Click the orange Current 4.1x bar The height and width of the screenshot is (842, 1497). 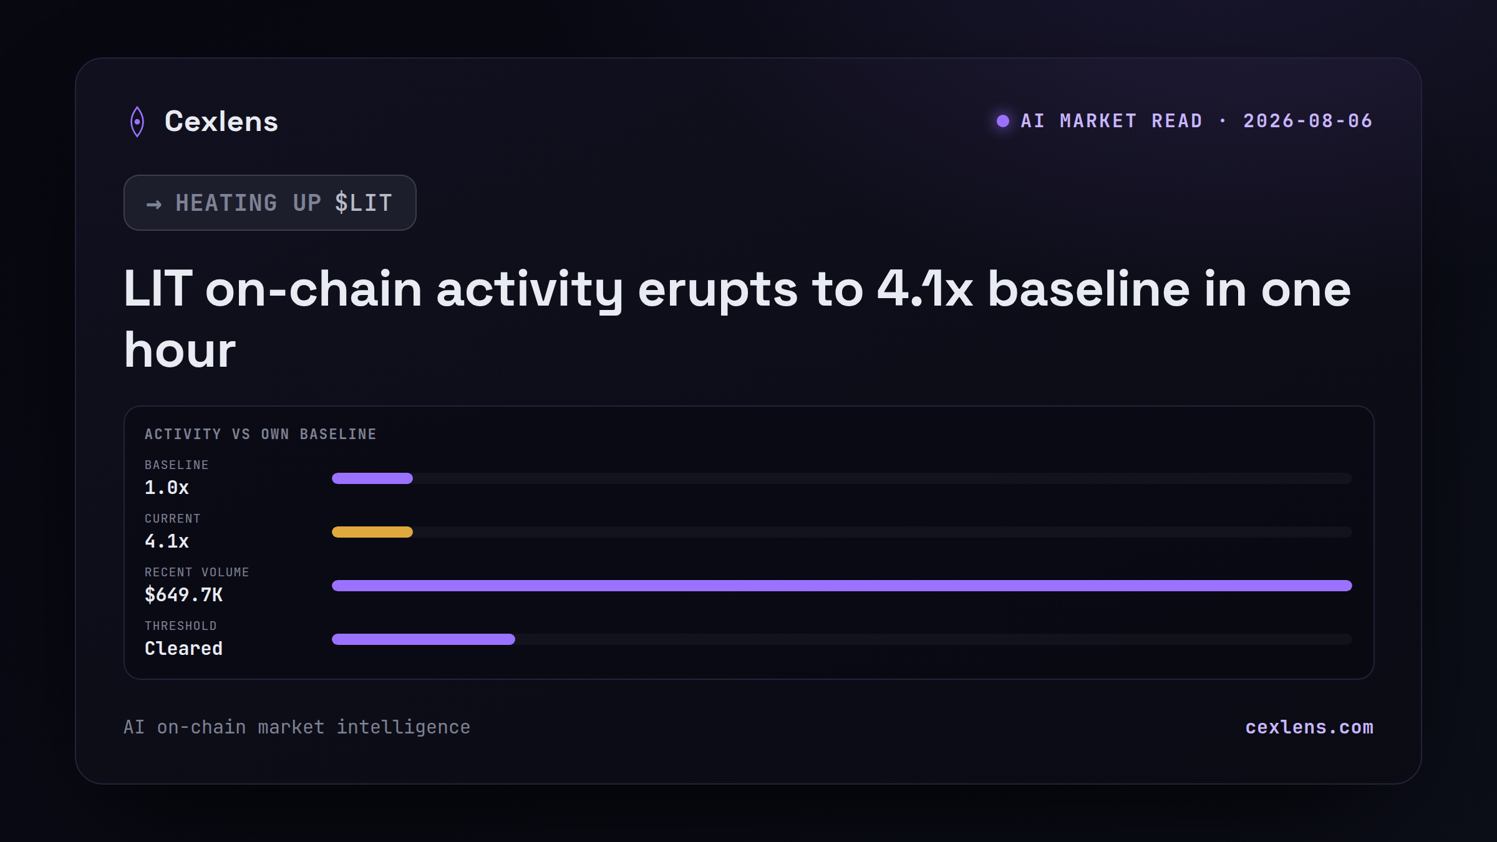(372, 532)
